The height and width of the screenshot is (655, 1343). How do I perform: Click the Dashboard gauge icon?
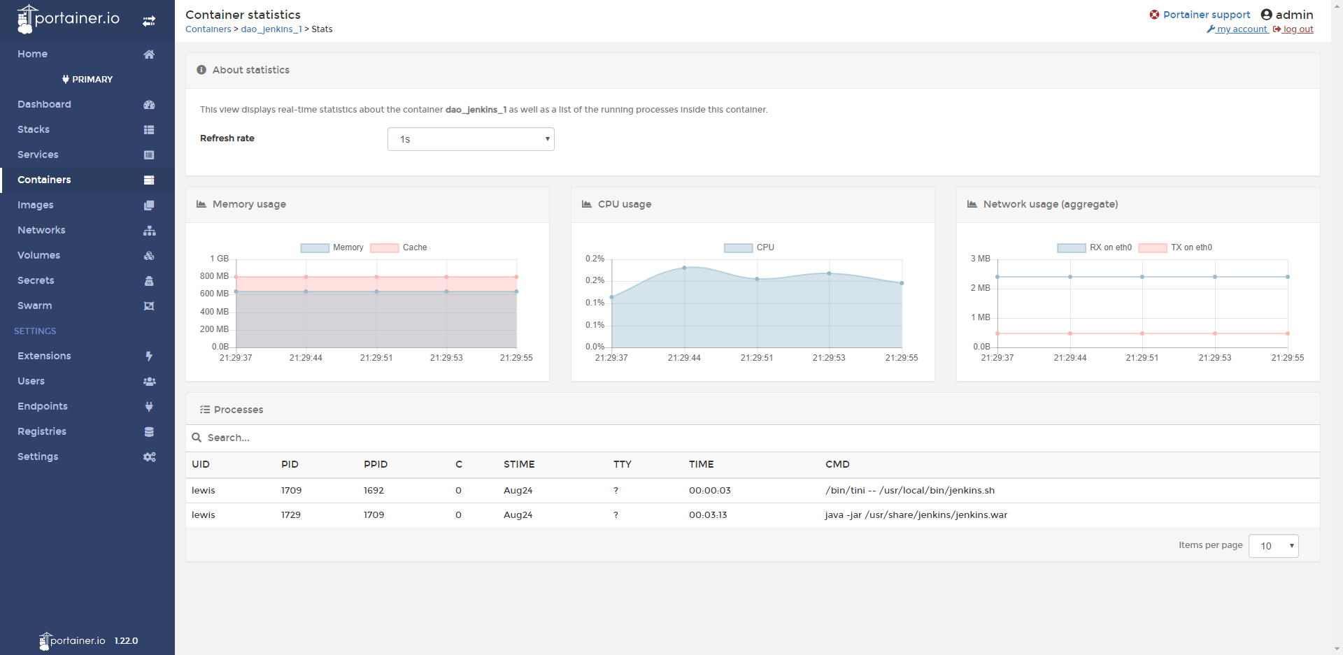149,104
